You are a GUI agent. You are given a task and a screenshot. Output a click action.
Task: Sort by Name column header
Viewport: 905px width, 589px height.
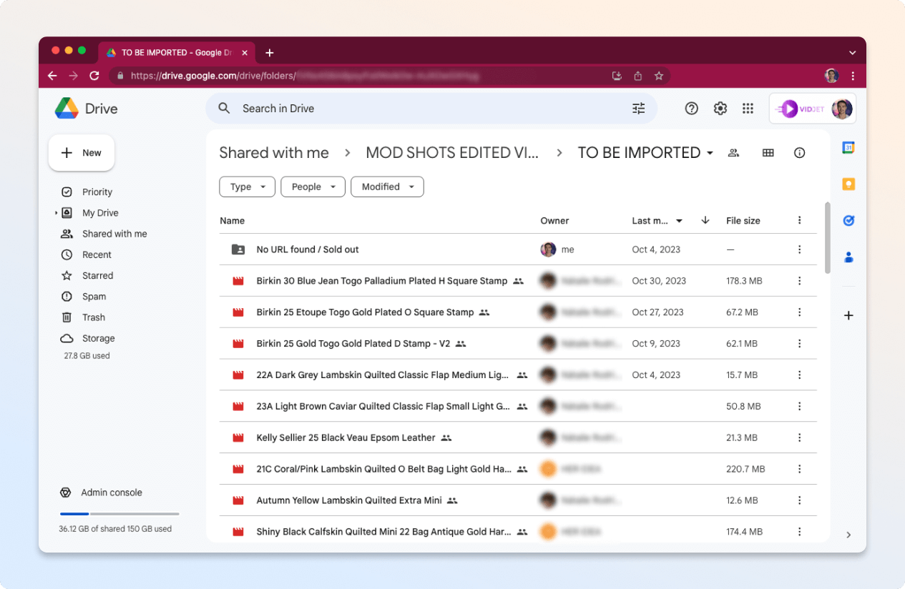(233, 221)
